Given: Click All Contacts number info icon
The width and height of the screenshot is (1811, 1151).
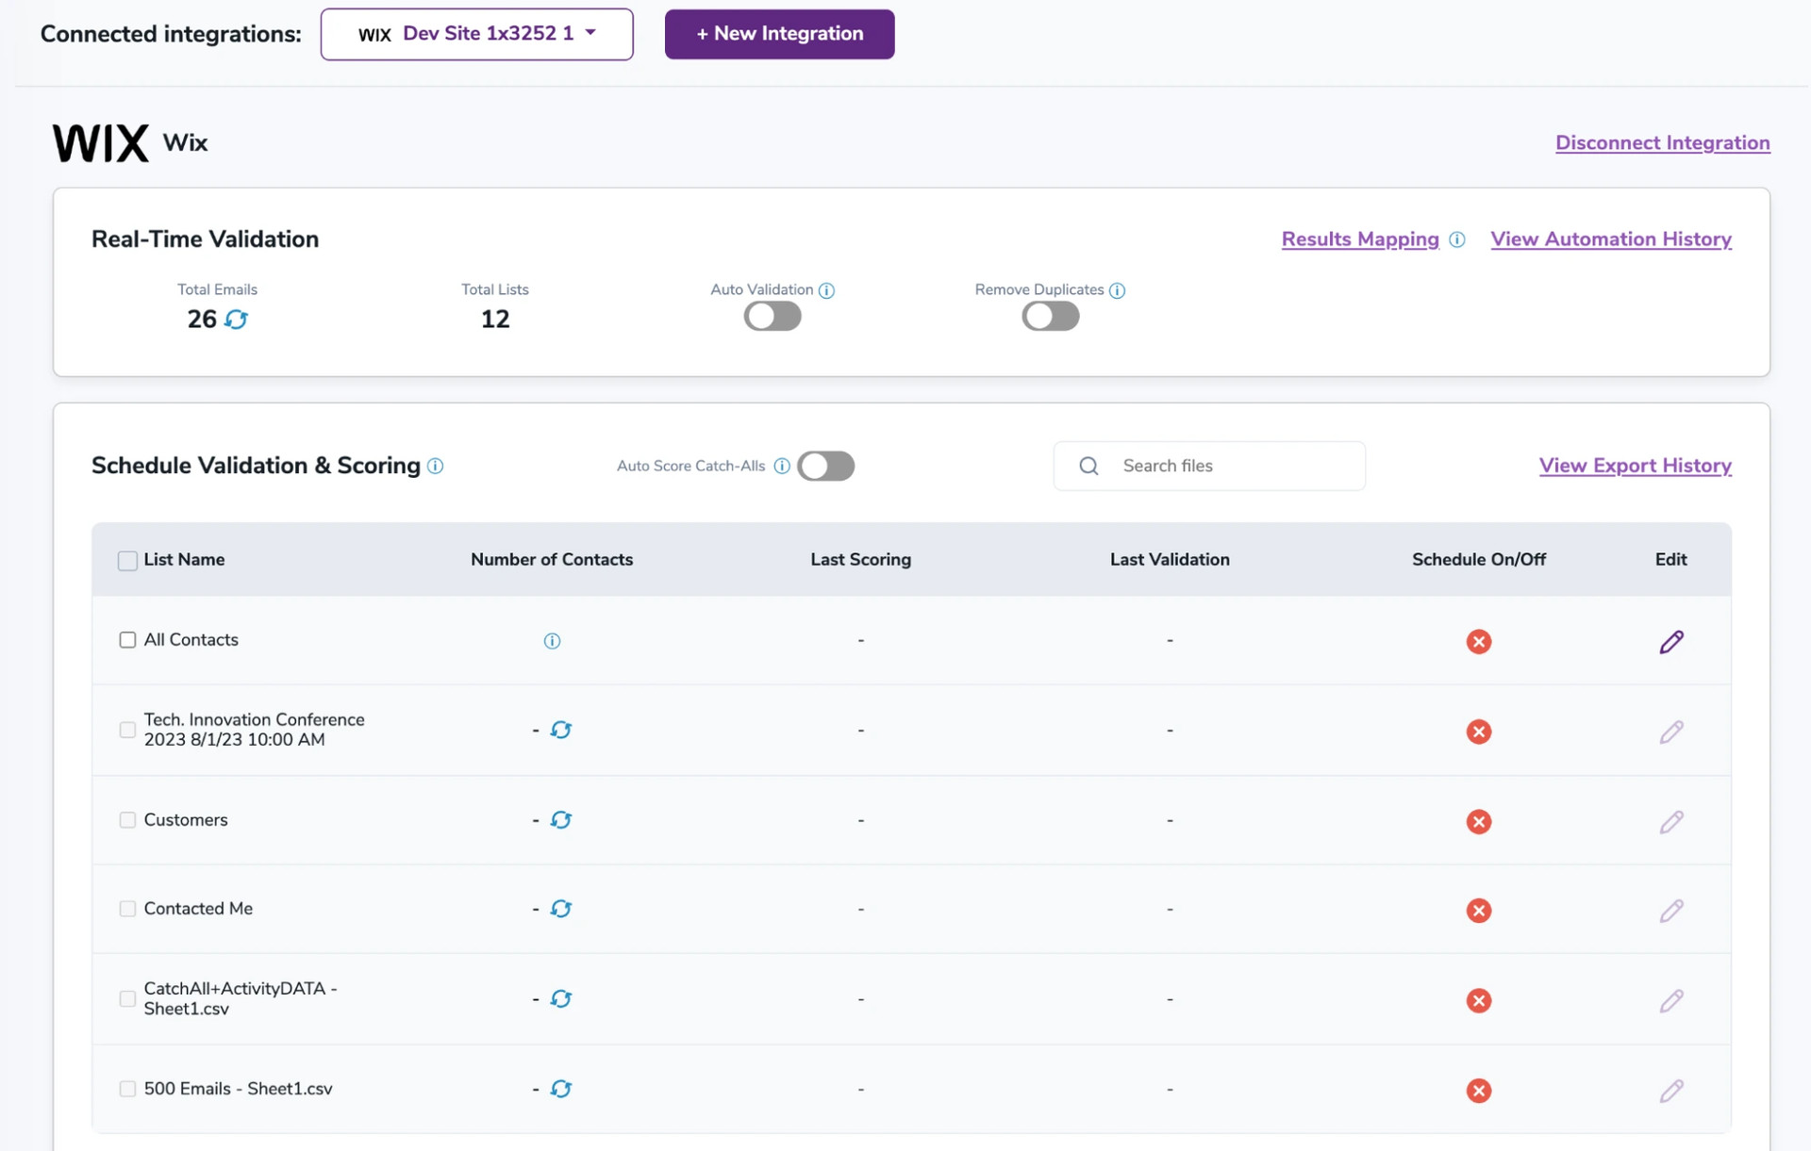Looking at the screenshot, I should click(x=552, y=641).
